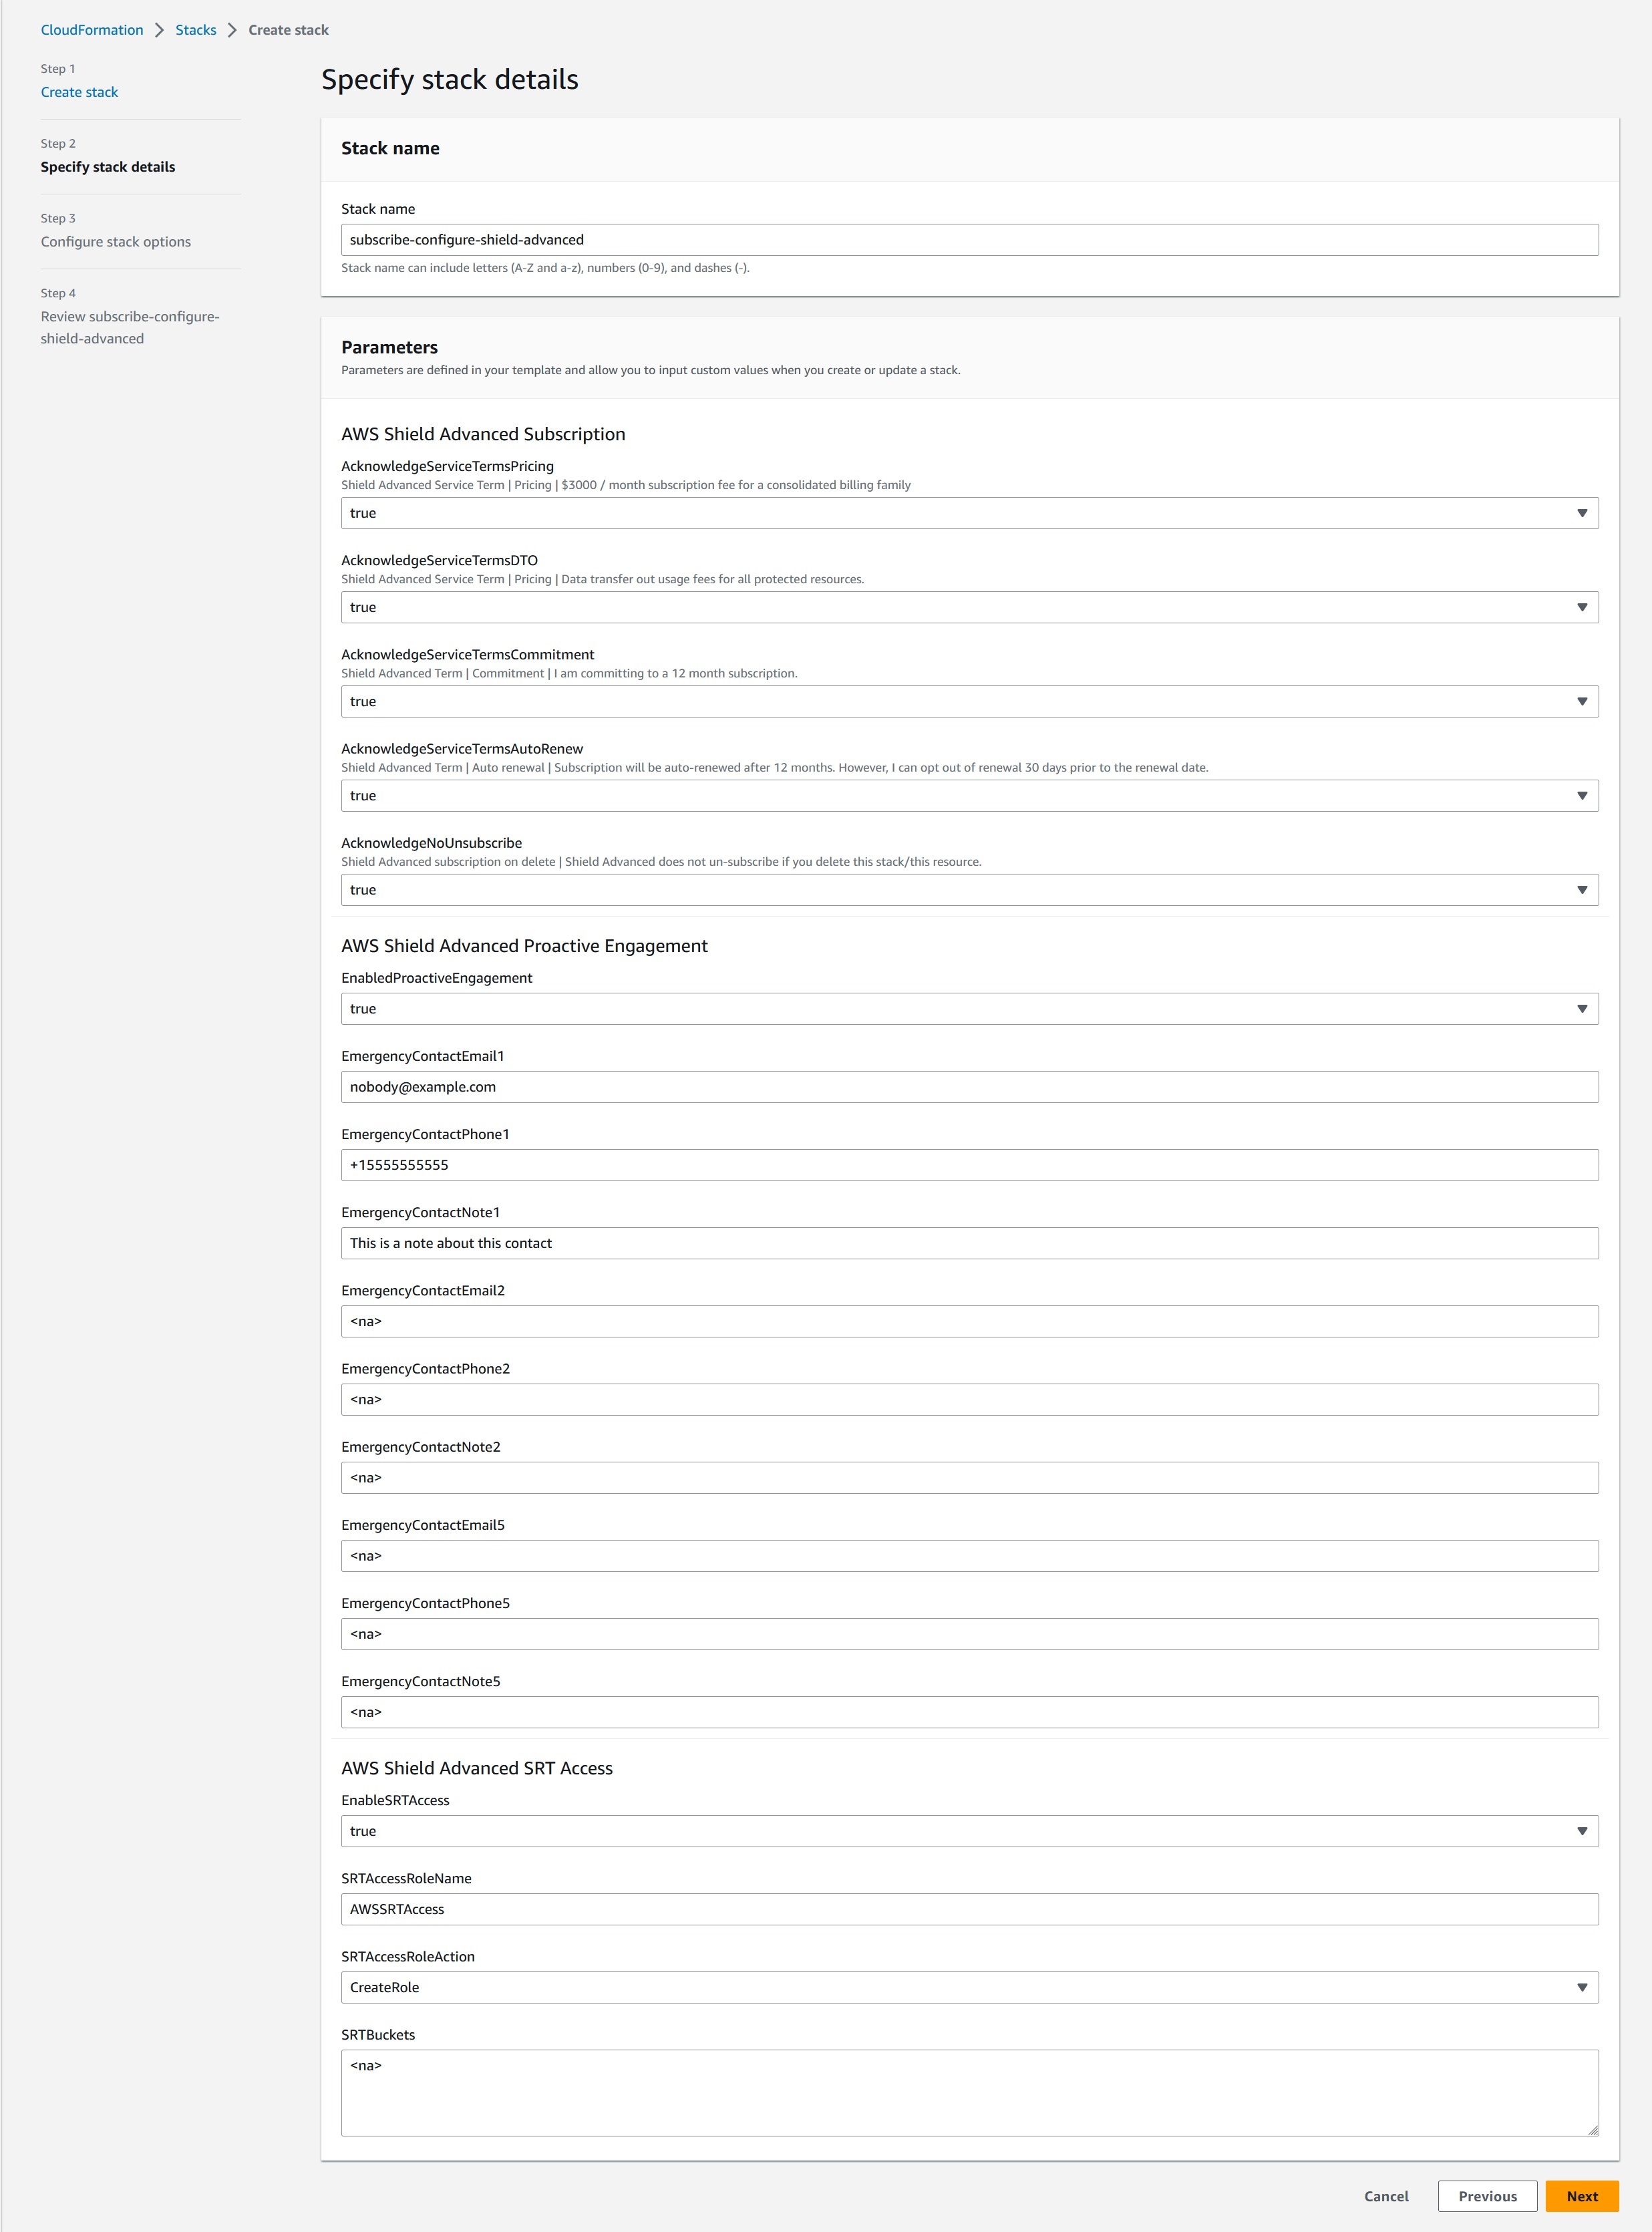Click the Next button

pos(1581,2196)
